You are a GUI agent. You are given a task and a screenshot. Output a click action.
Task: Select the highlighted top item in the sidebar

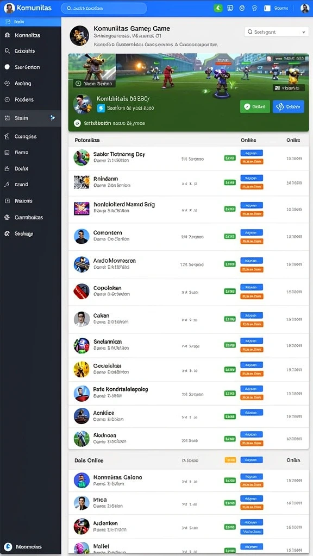(30, 22)
